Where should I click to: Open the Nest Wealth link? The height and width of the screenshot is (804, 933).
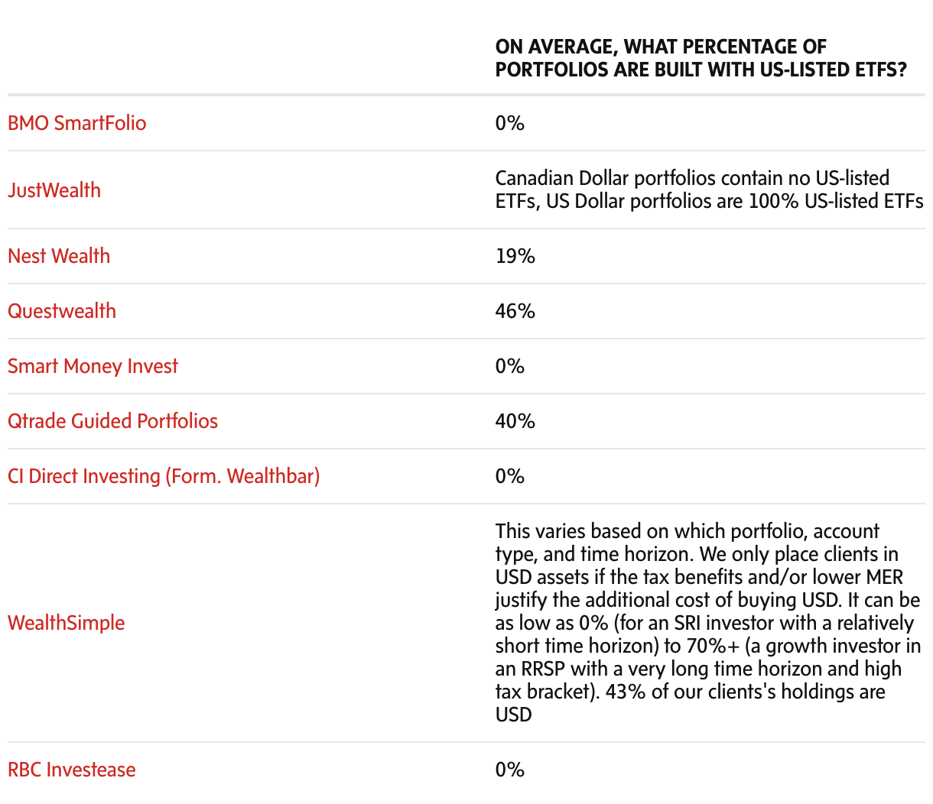(x=59, y=256)
